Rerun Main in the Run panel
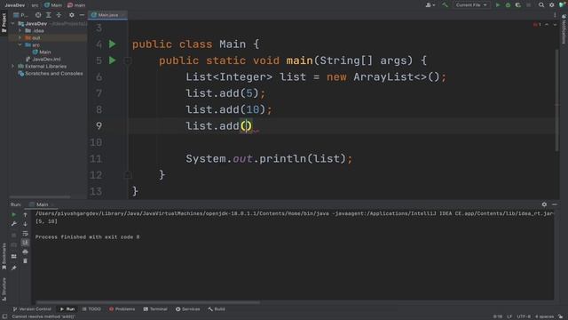The image size is (568, 320). (14, 215)
